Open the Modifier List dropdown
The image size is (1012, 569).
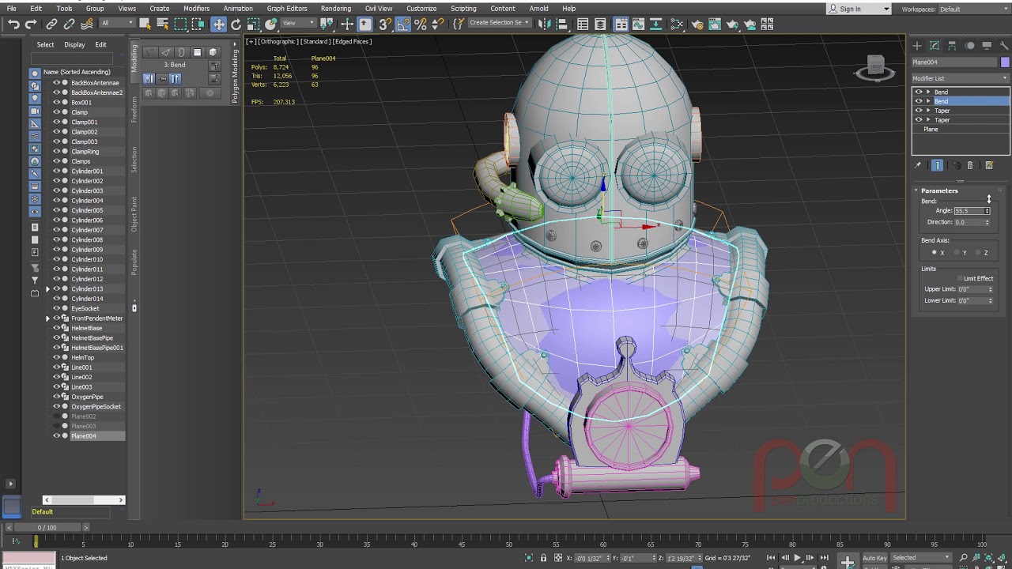coord(961,78)
